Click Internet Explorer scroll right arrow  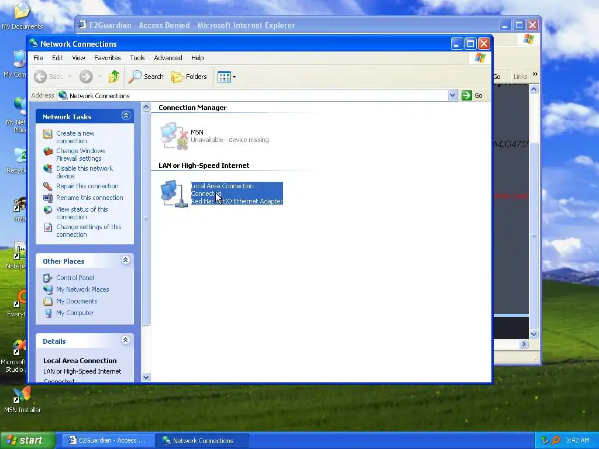pos(524,344)
